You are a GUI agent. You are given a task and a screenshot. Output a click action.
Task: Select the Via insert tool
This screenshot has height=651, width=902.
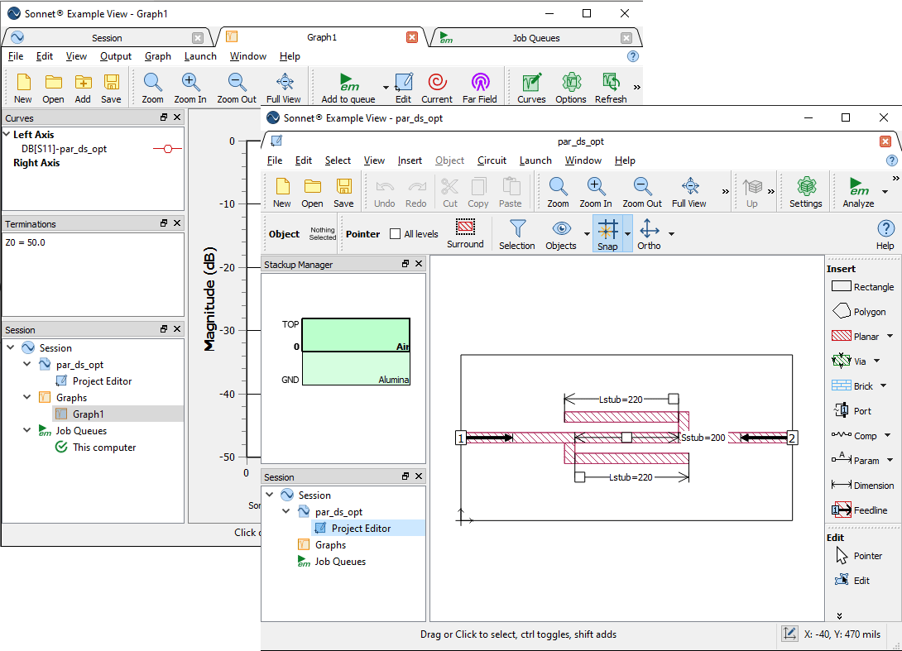[849, 361]
